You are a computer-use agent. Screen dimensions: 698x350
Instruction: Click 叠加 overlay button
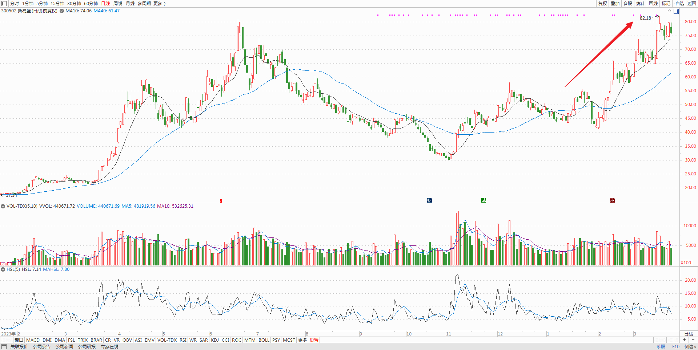point(615,3)
